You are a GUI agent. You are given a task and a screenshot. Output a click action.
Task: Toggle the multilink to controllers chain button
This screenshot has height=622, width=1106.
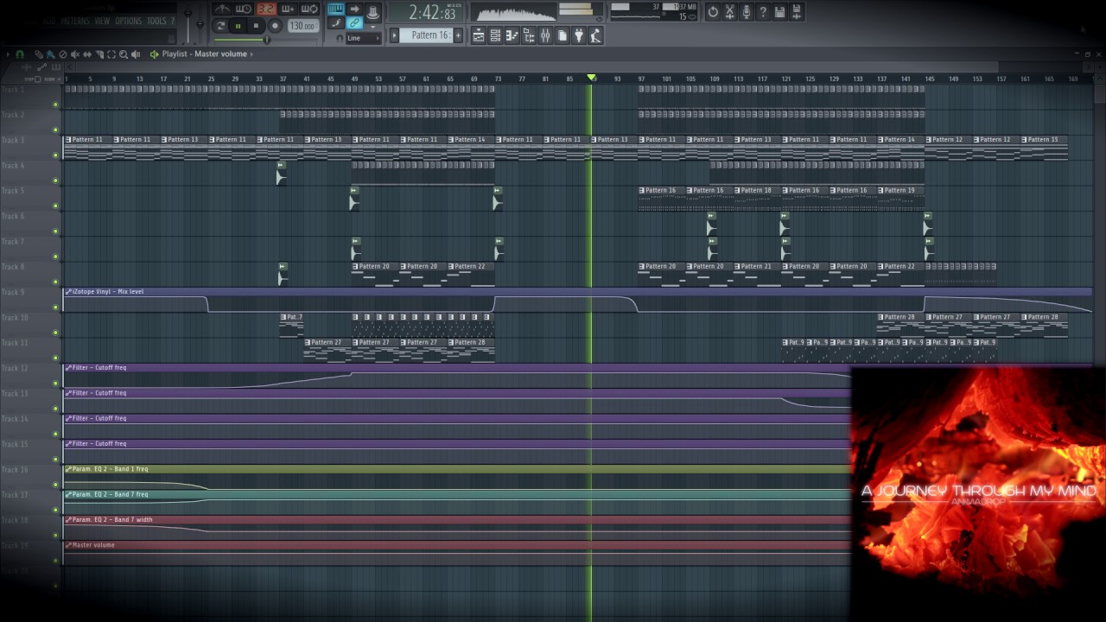tap(354, 23)
